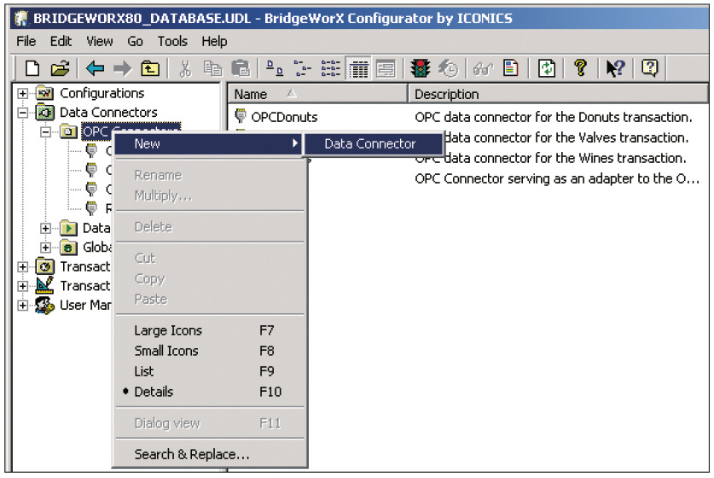Click the Configurations tree node icon
714x478 pixels.
pos(44,93)
